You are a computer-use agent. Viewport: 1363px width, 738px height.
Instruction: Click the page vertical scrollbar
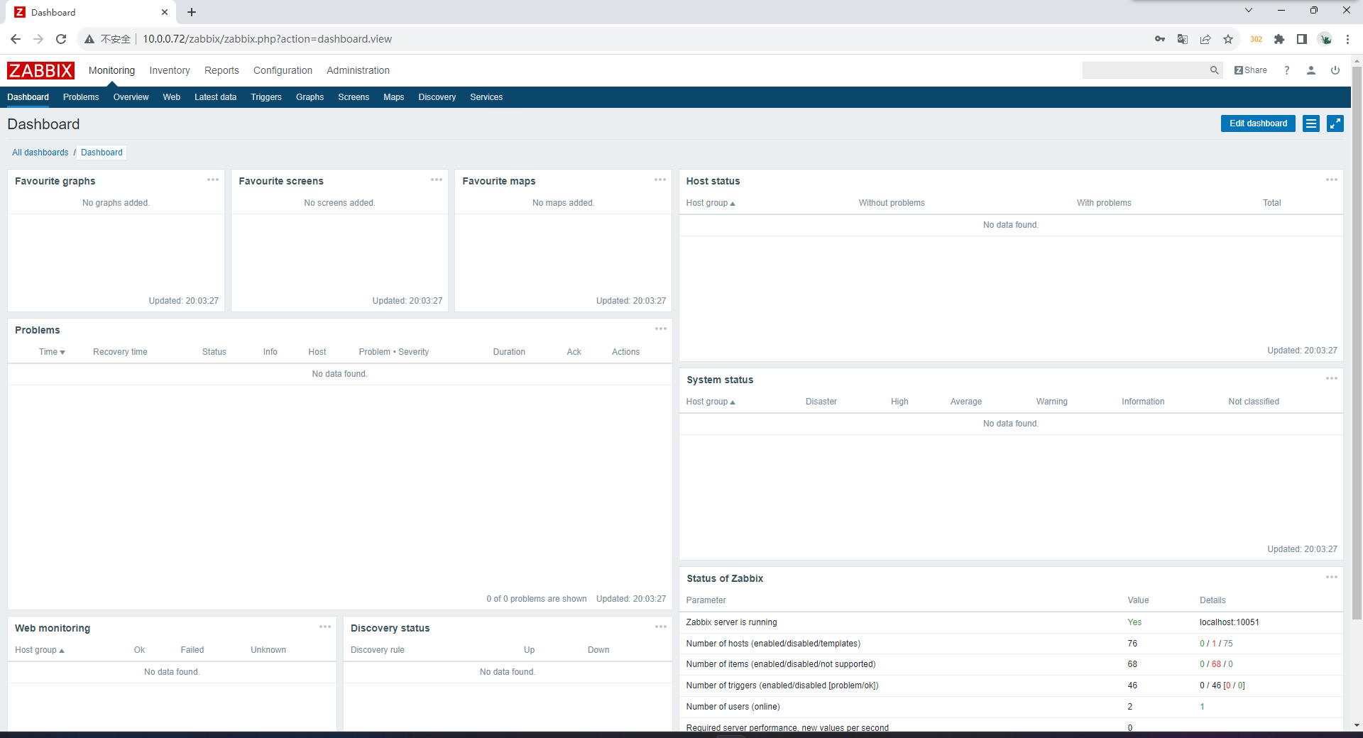pos(1357,343)
